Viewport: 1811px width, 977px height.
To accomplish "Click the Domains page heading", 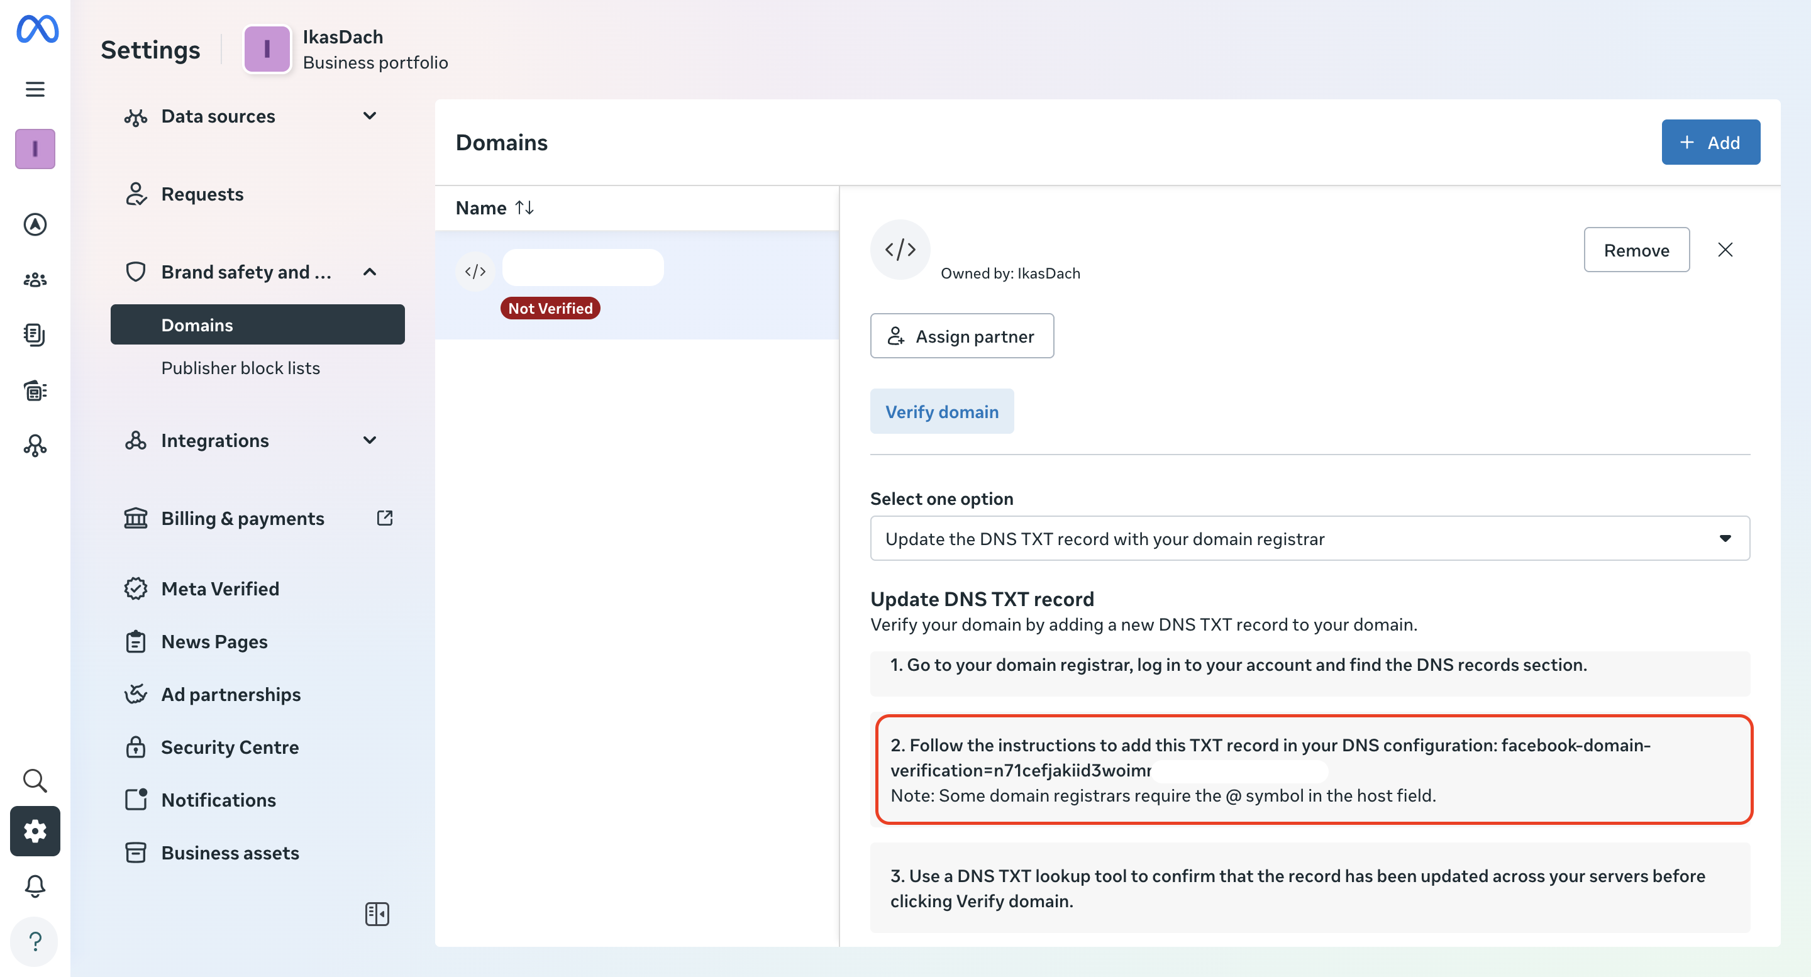I will tap(501, 142).
